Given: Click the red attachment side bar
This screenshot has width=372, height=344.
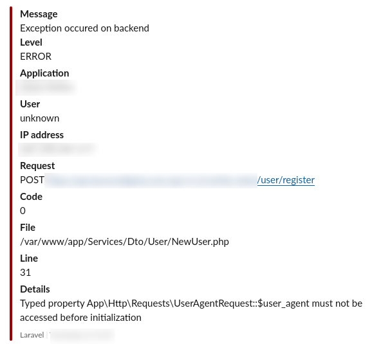Looking at the screenshot, I should coord(11,174).
